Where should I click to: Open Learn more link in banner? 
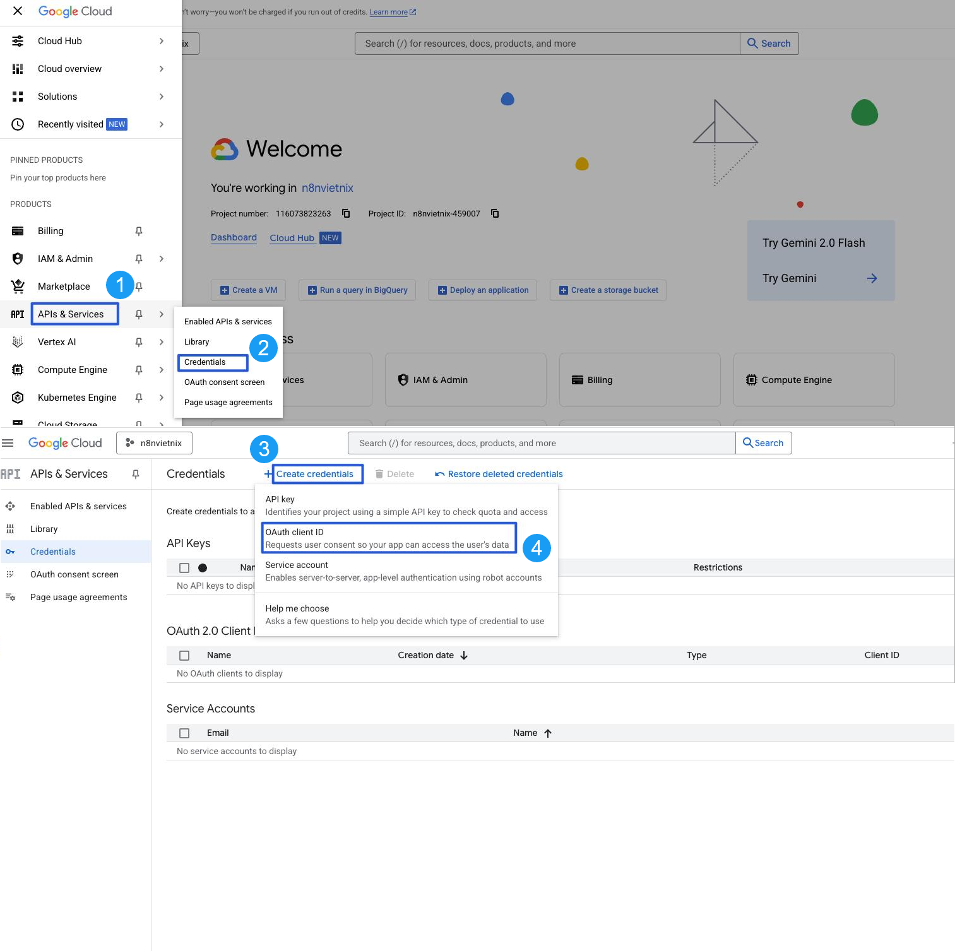click(x=393, y=12)
